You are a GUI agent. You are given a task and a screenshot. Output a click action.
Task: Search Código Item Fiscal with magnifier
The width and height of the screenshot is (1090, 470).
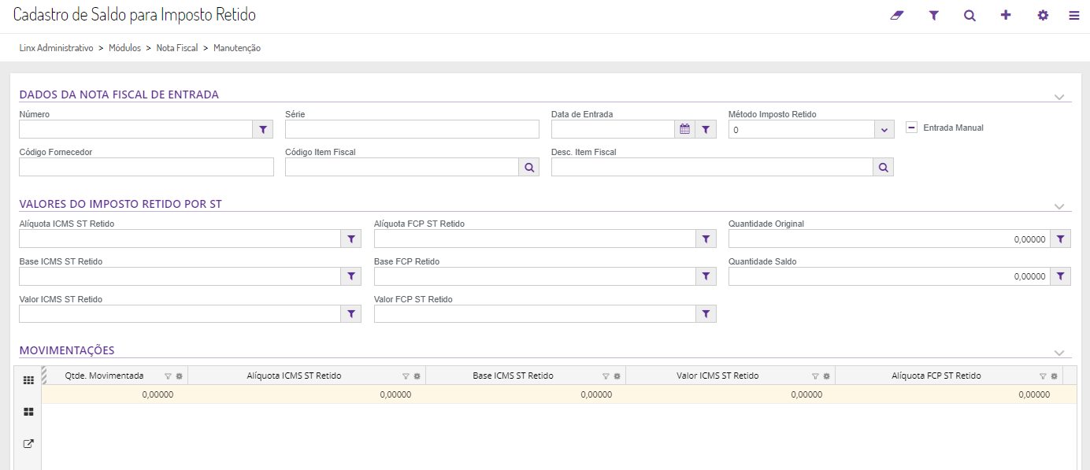[528, 167]
